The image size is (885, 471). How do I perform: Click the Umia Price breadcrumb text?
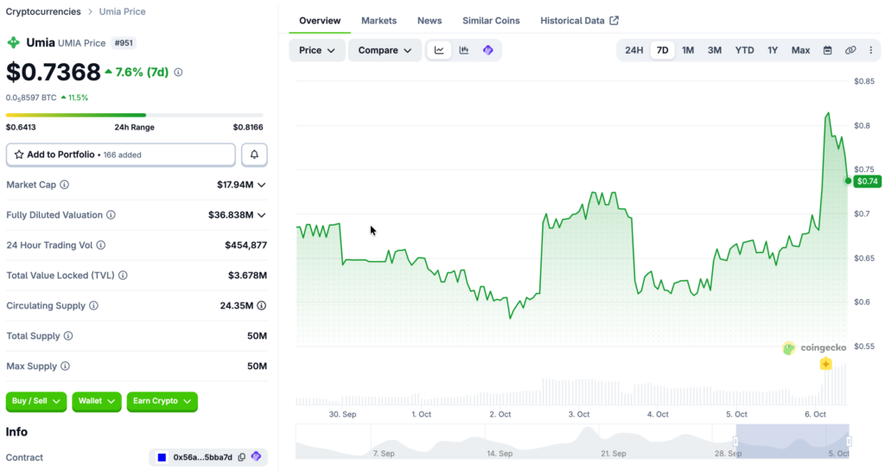(x=123, y=11)
